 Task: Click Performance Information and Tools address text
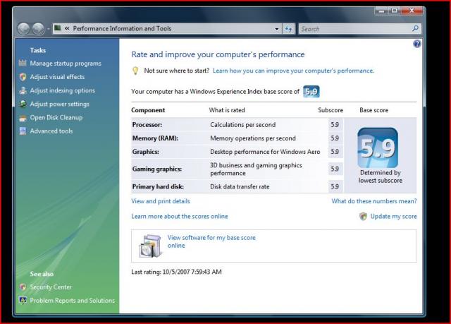122,28
